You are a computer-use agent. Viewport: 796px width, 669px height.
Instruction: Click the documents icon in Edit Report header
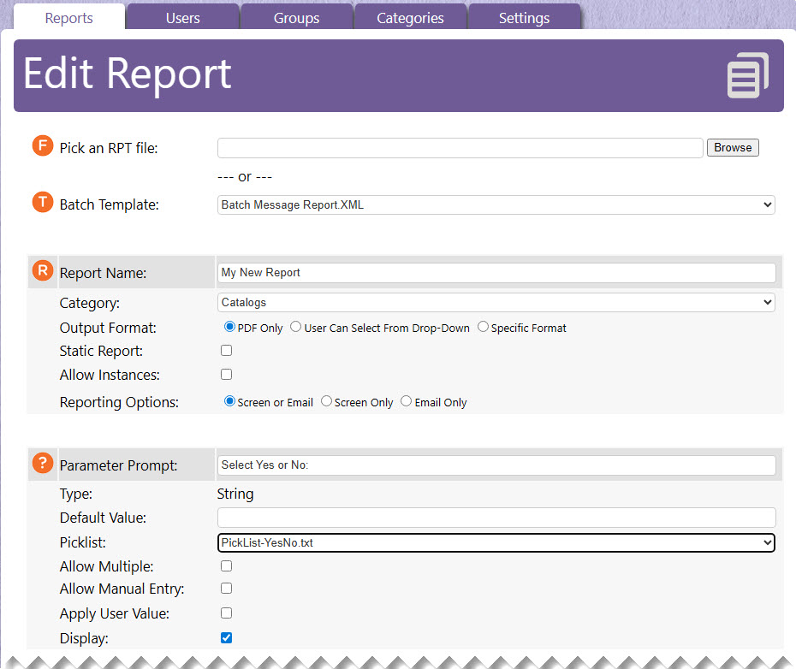[748, 75]
